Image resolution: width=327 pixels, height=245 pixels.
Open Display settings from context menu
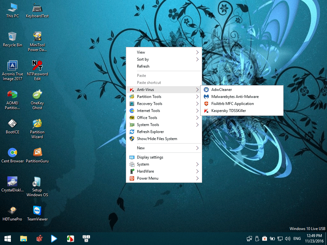click(164, 157)
